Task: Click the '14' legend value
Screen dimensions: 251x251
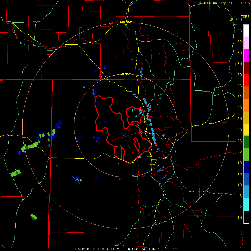Action: [240, 174]
